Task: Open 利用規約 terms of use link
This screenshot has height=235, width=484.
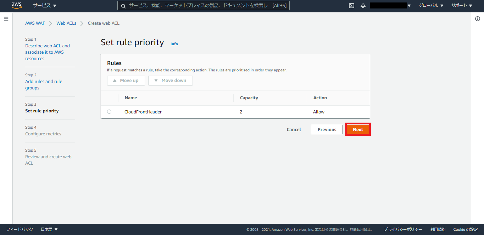Action: [438, 229]
